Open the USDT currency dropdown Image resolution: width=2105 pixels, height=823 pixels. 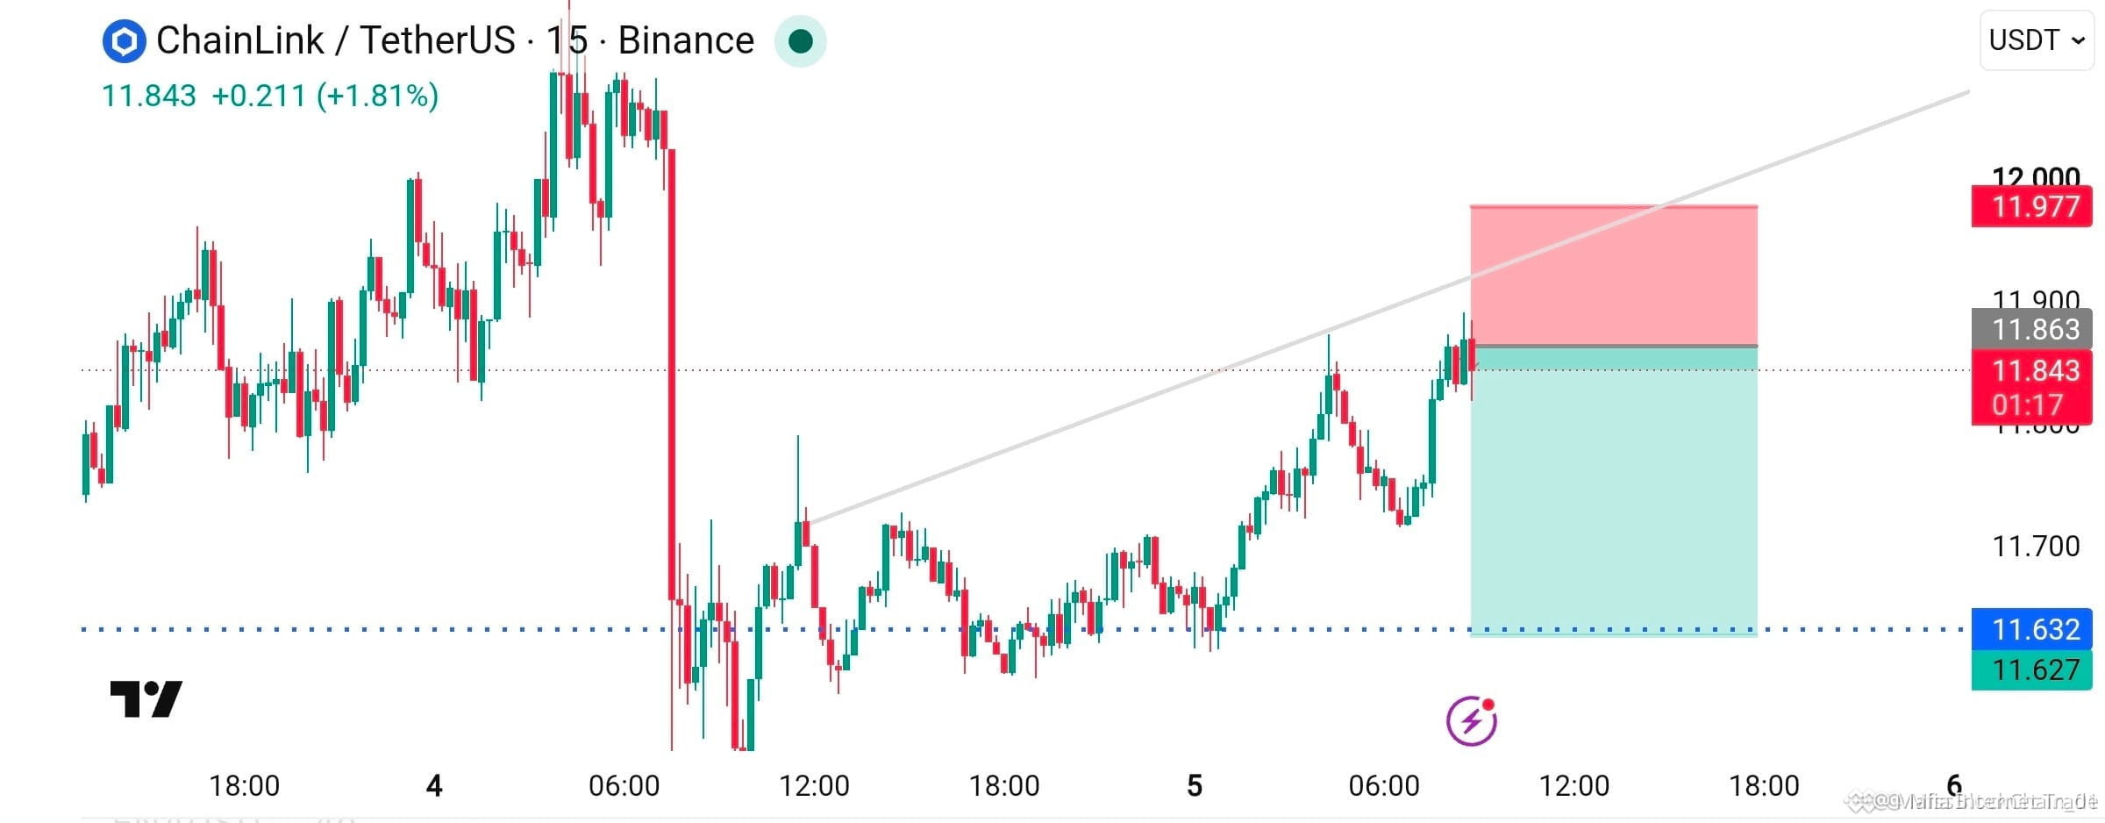tap(2036, 40)
